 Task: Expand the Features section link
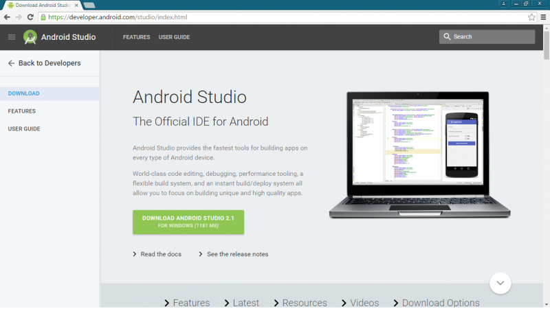tap(186, 303)
